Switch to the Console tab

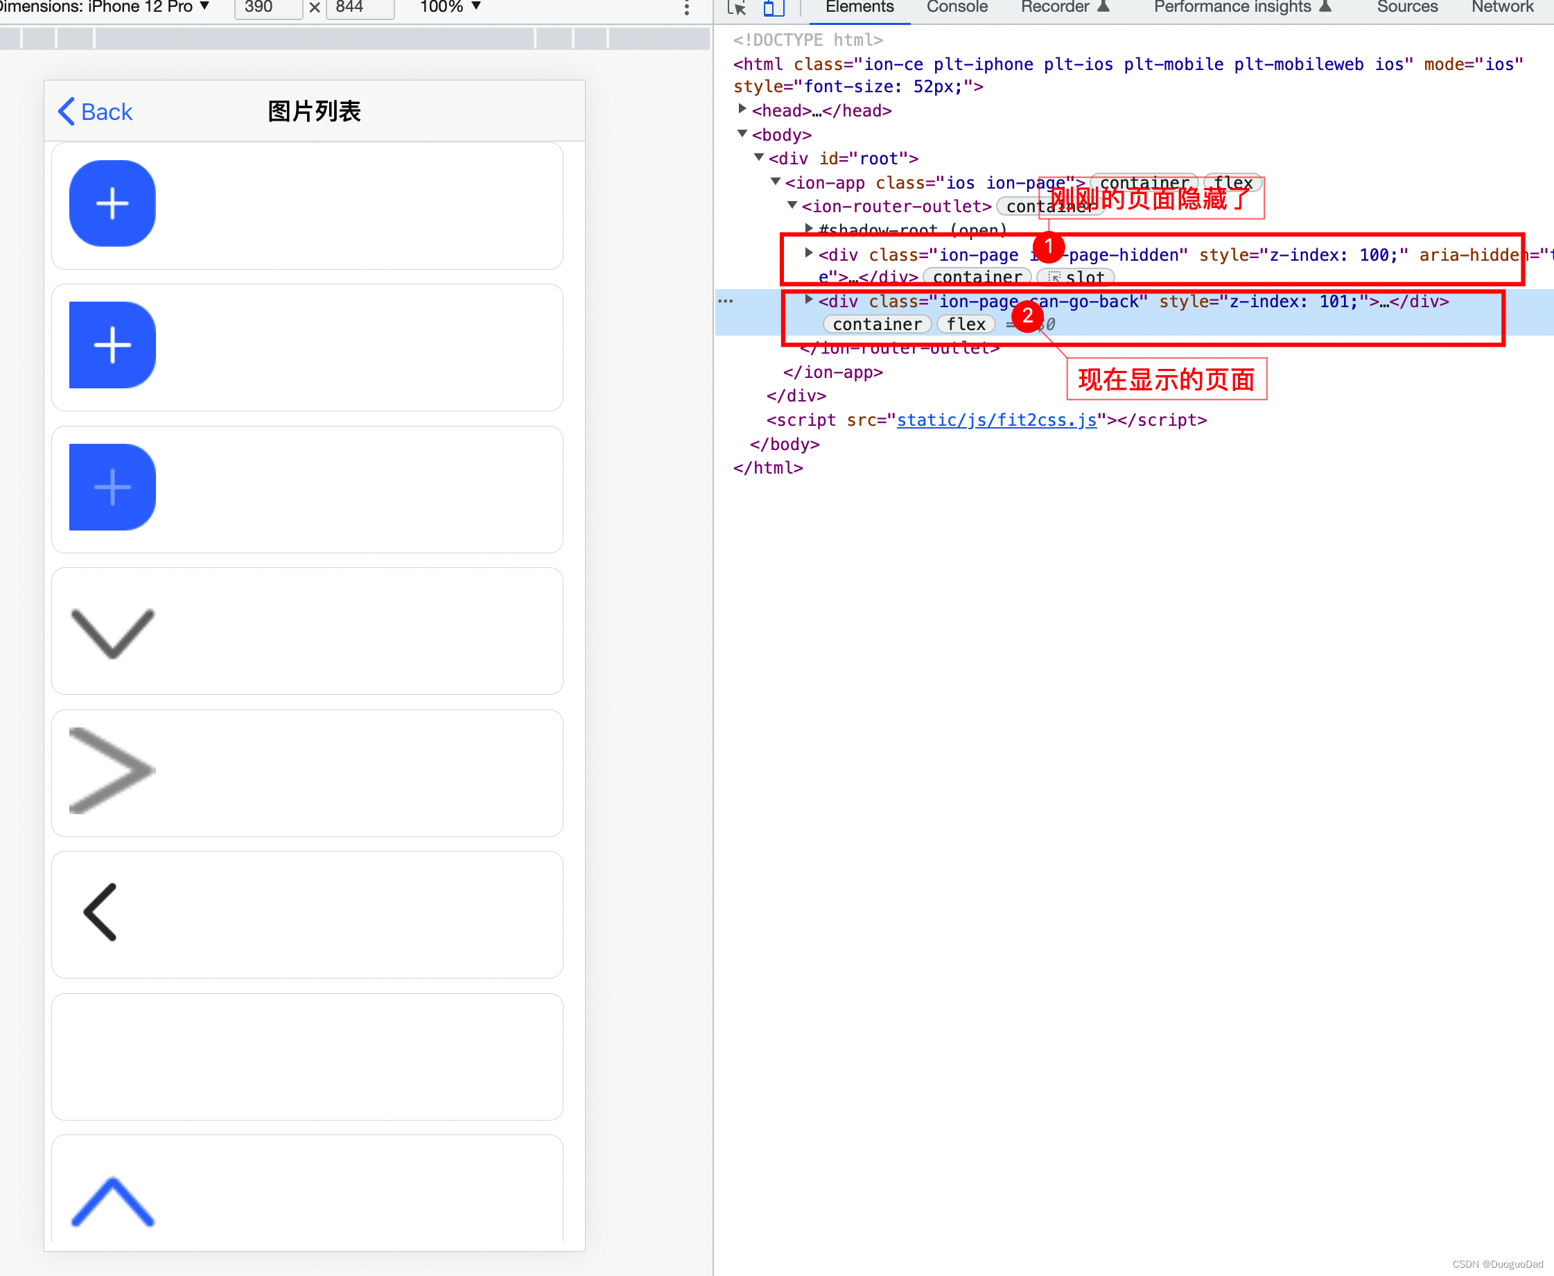click(957, 8)
